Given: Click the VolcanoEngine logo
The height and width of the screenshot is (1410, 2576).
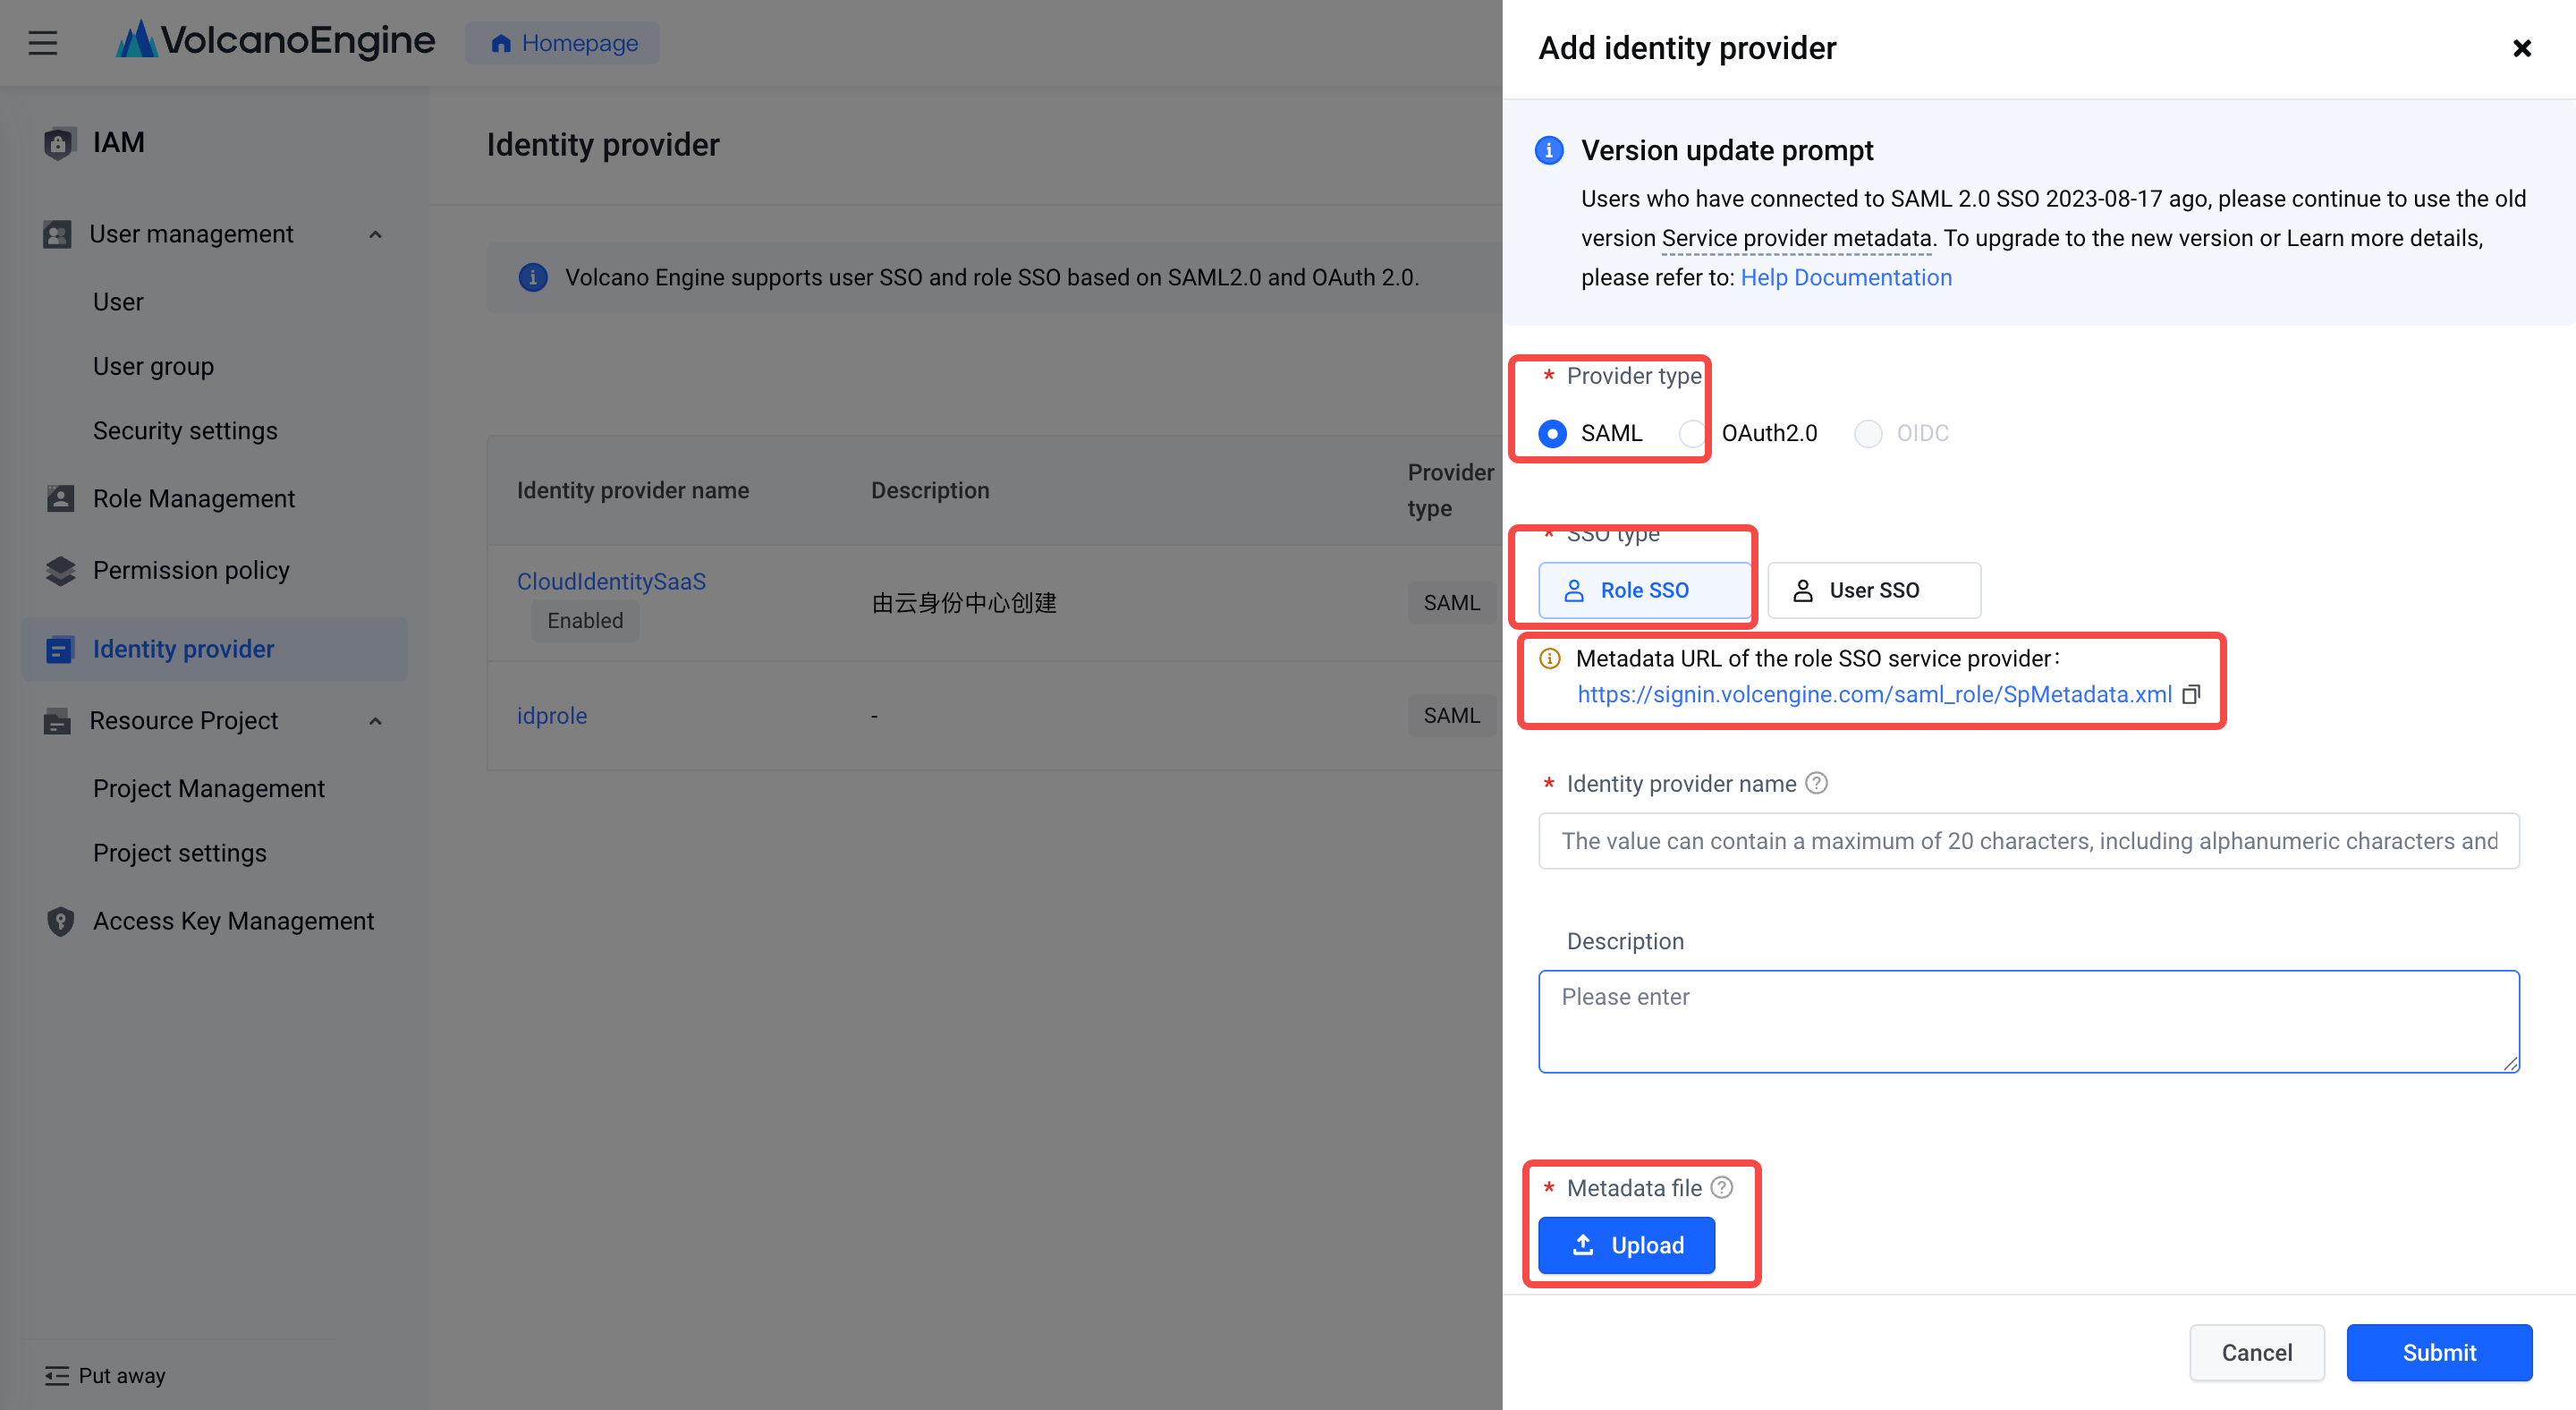Looking at the screenshot, I should 276,41.
